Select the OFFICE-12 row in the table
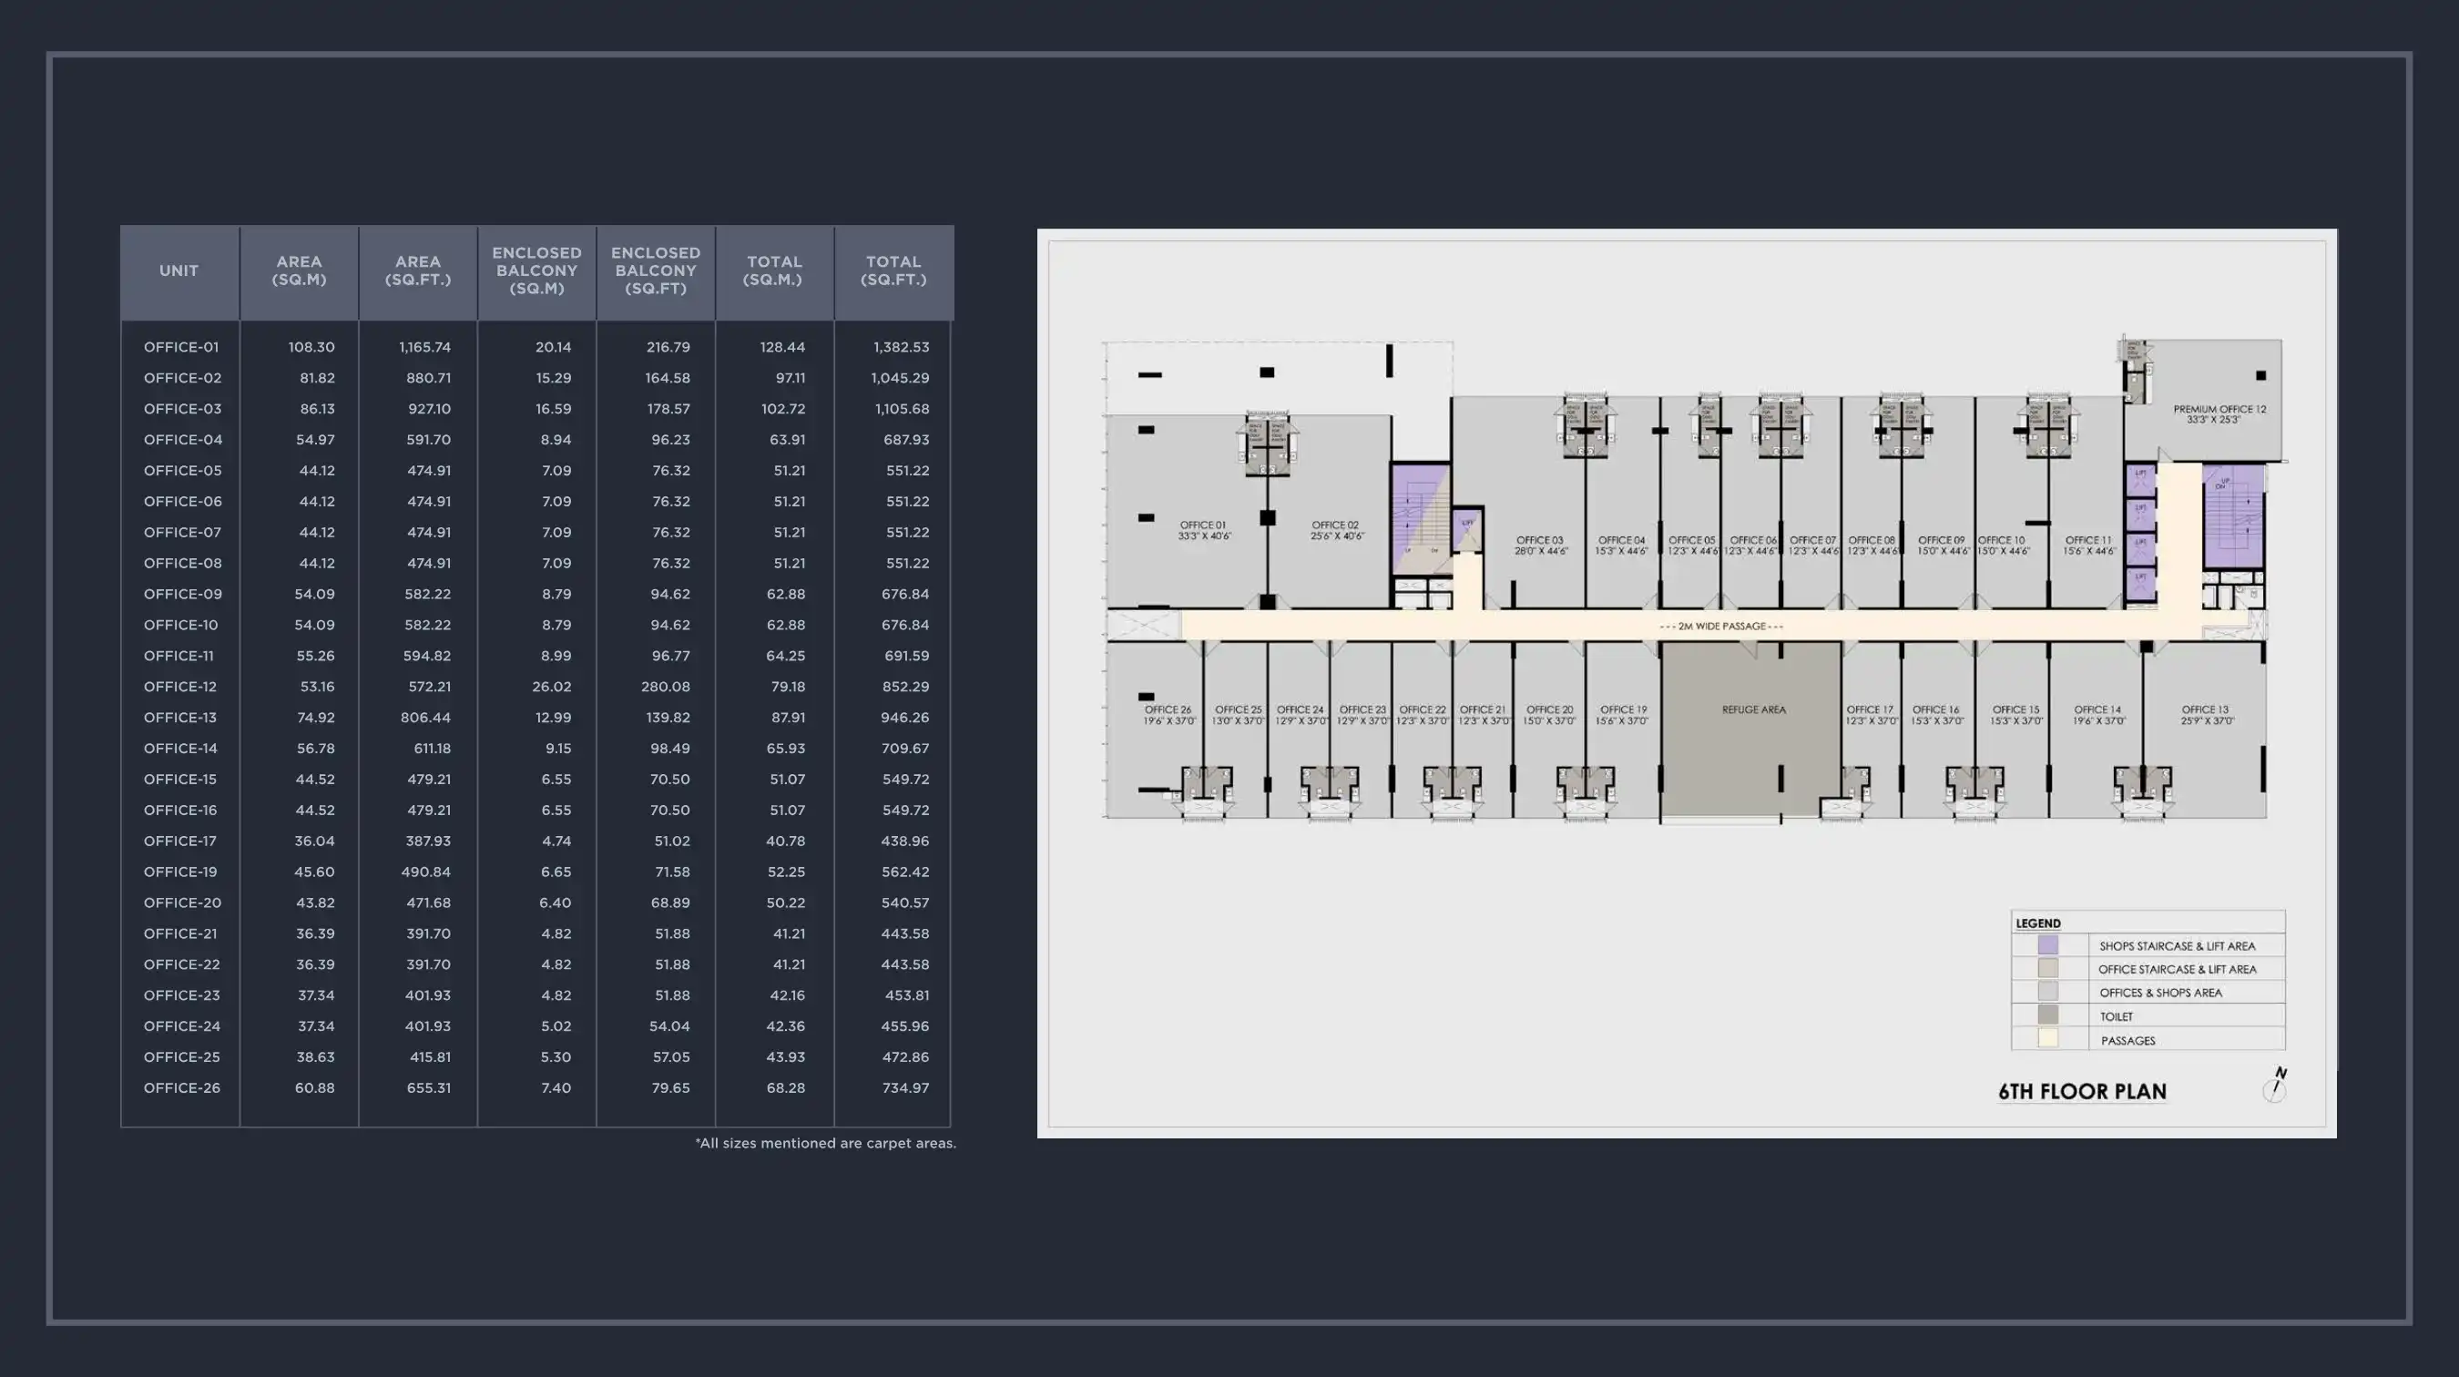Image resolution: width=2459 pixels, height=1377 pixels. [182, 686]
